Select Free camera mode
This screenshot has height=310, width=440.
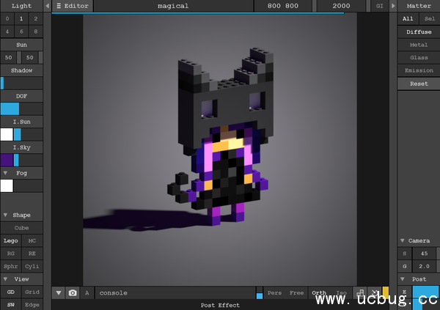pyautogui.click(x=296, y=293)
